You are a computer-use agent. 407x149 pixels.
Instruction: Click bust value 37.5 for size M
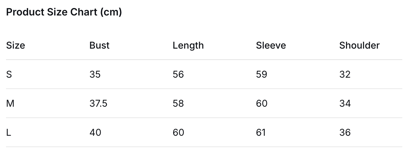point(98,104)
